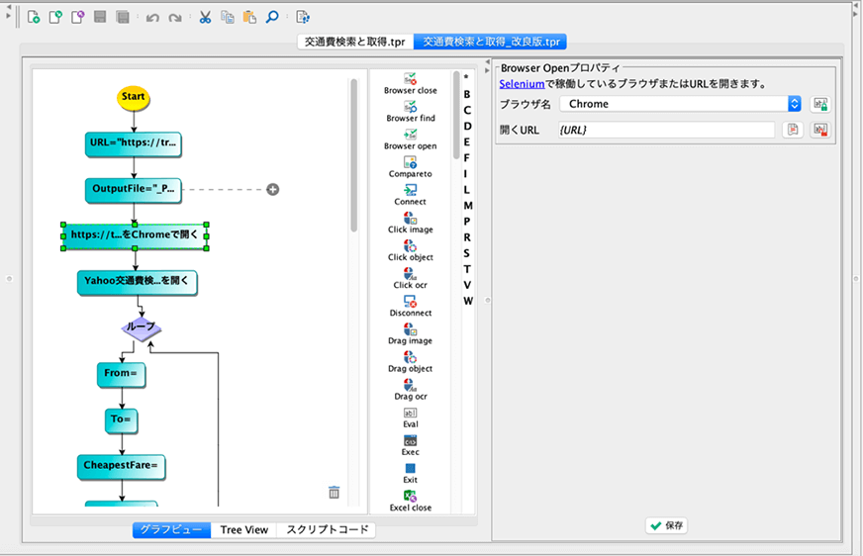Viewport: 863px width, 556px height.
Task: Click the scissors cut icon
Action: click(205, 17)
